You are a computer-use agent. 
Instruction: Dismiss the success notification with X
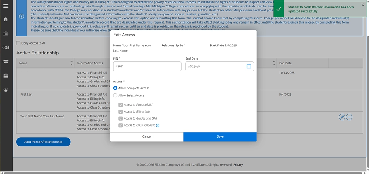363,5
